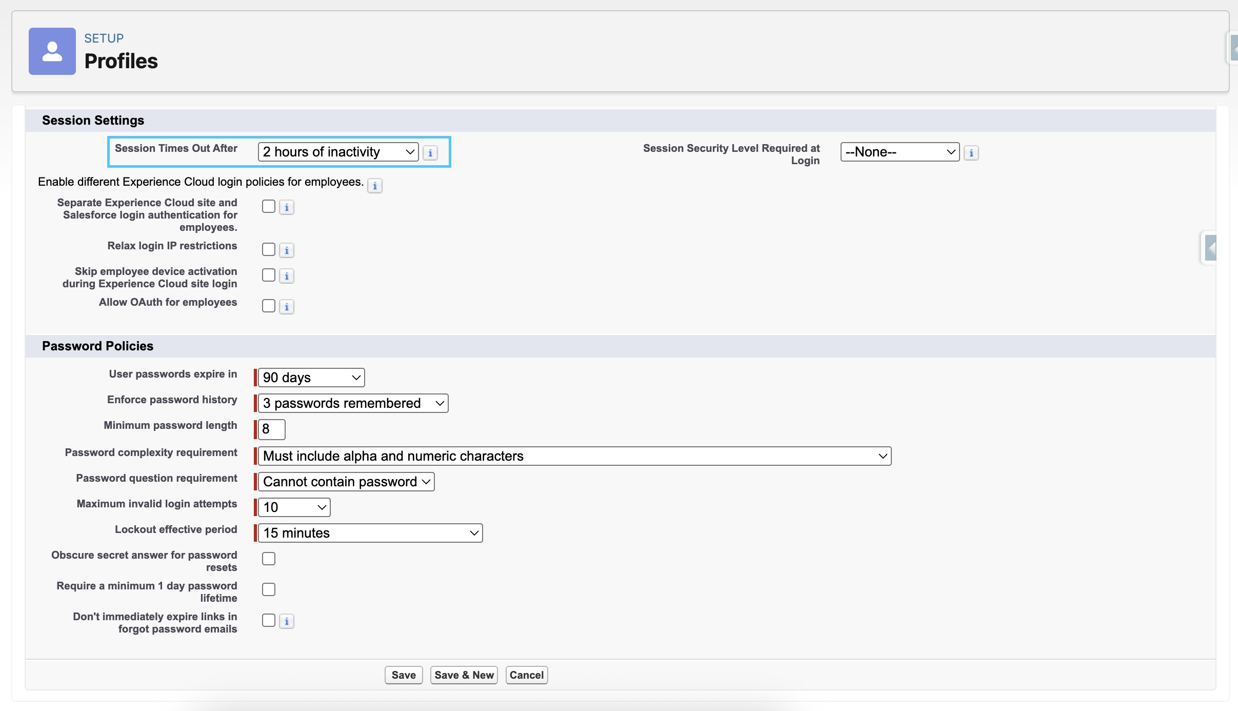Expand the collapsed side panel arrow mid-right
Screen dimensions: 1238x711
[1210, 248]
